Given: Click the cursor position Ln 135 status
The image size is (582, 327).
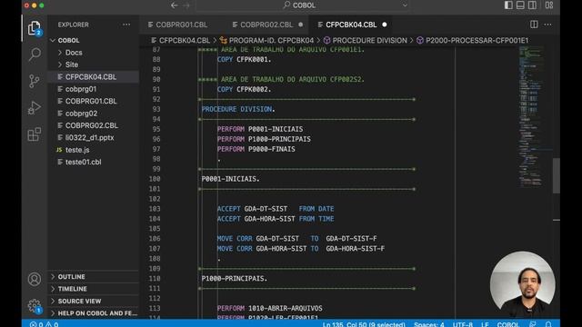Looking at the screenshot, I should [364, 324].
